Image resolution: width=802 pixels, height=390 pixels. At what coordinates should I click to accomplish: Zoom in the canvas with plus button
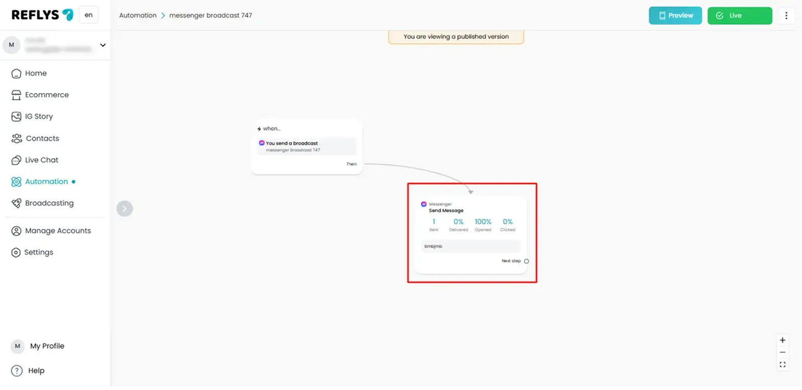click(x=782, y=340)
